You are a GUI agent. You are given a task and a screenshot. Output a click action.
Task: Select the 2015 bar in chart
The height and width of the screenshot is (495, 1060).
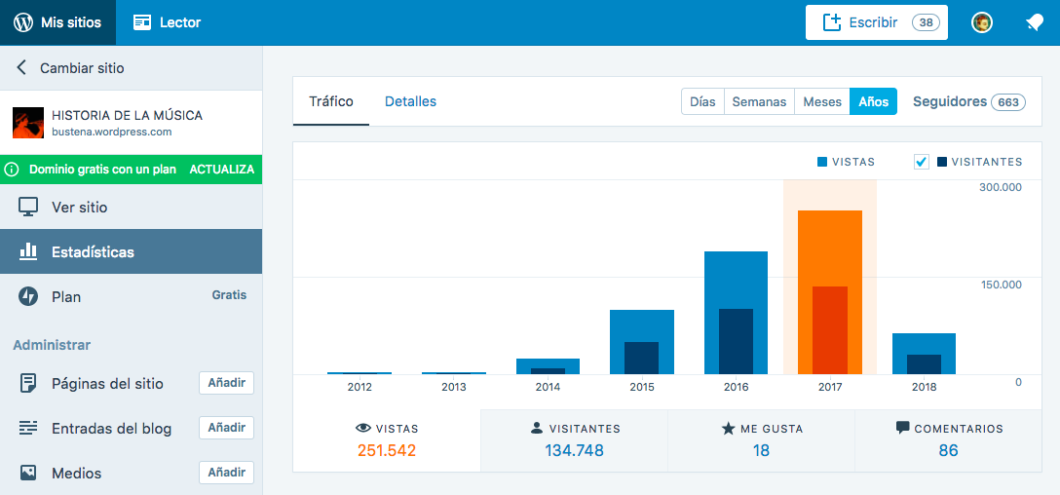tap(641, 342)
